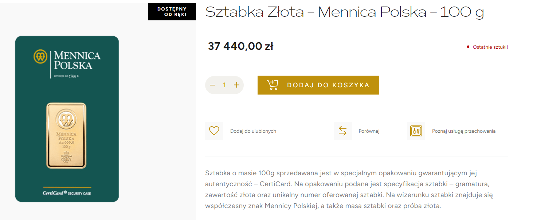Select the Porównaj link text
Screen dimensions: 533x220
pyautogui.click(x=369, y=131)
